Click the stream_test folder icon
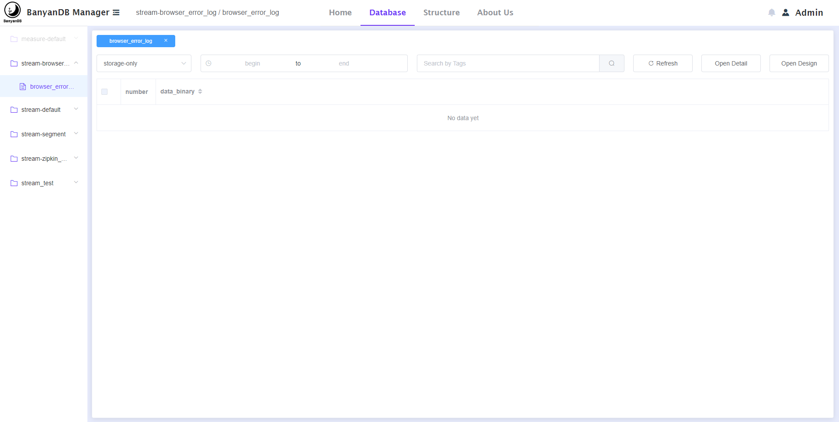Viewport: 839px width, 422px height. point(14,183)
